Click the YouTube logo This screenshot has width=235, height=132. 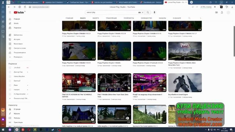coord(19,12)
